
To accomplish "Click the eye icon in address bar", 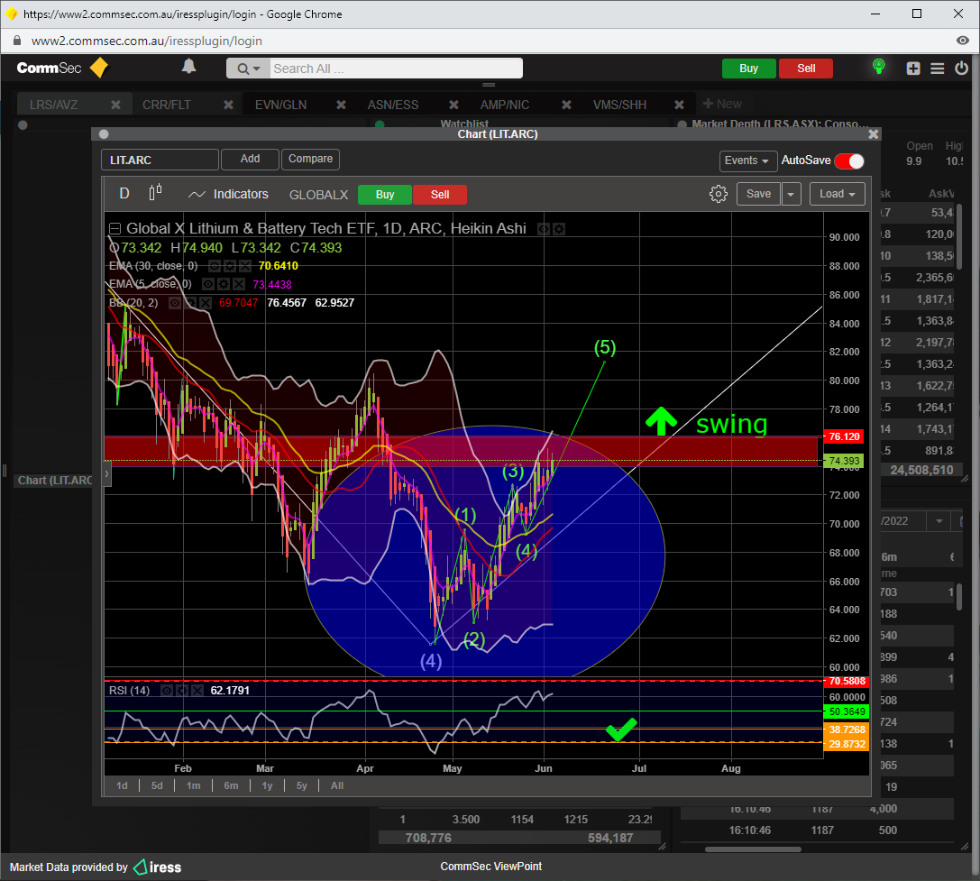I will [963, 41].
